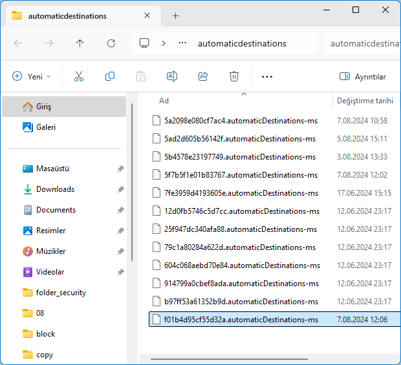
Task: Open a new tab with plus button
Action: [x=176, y=16]
